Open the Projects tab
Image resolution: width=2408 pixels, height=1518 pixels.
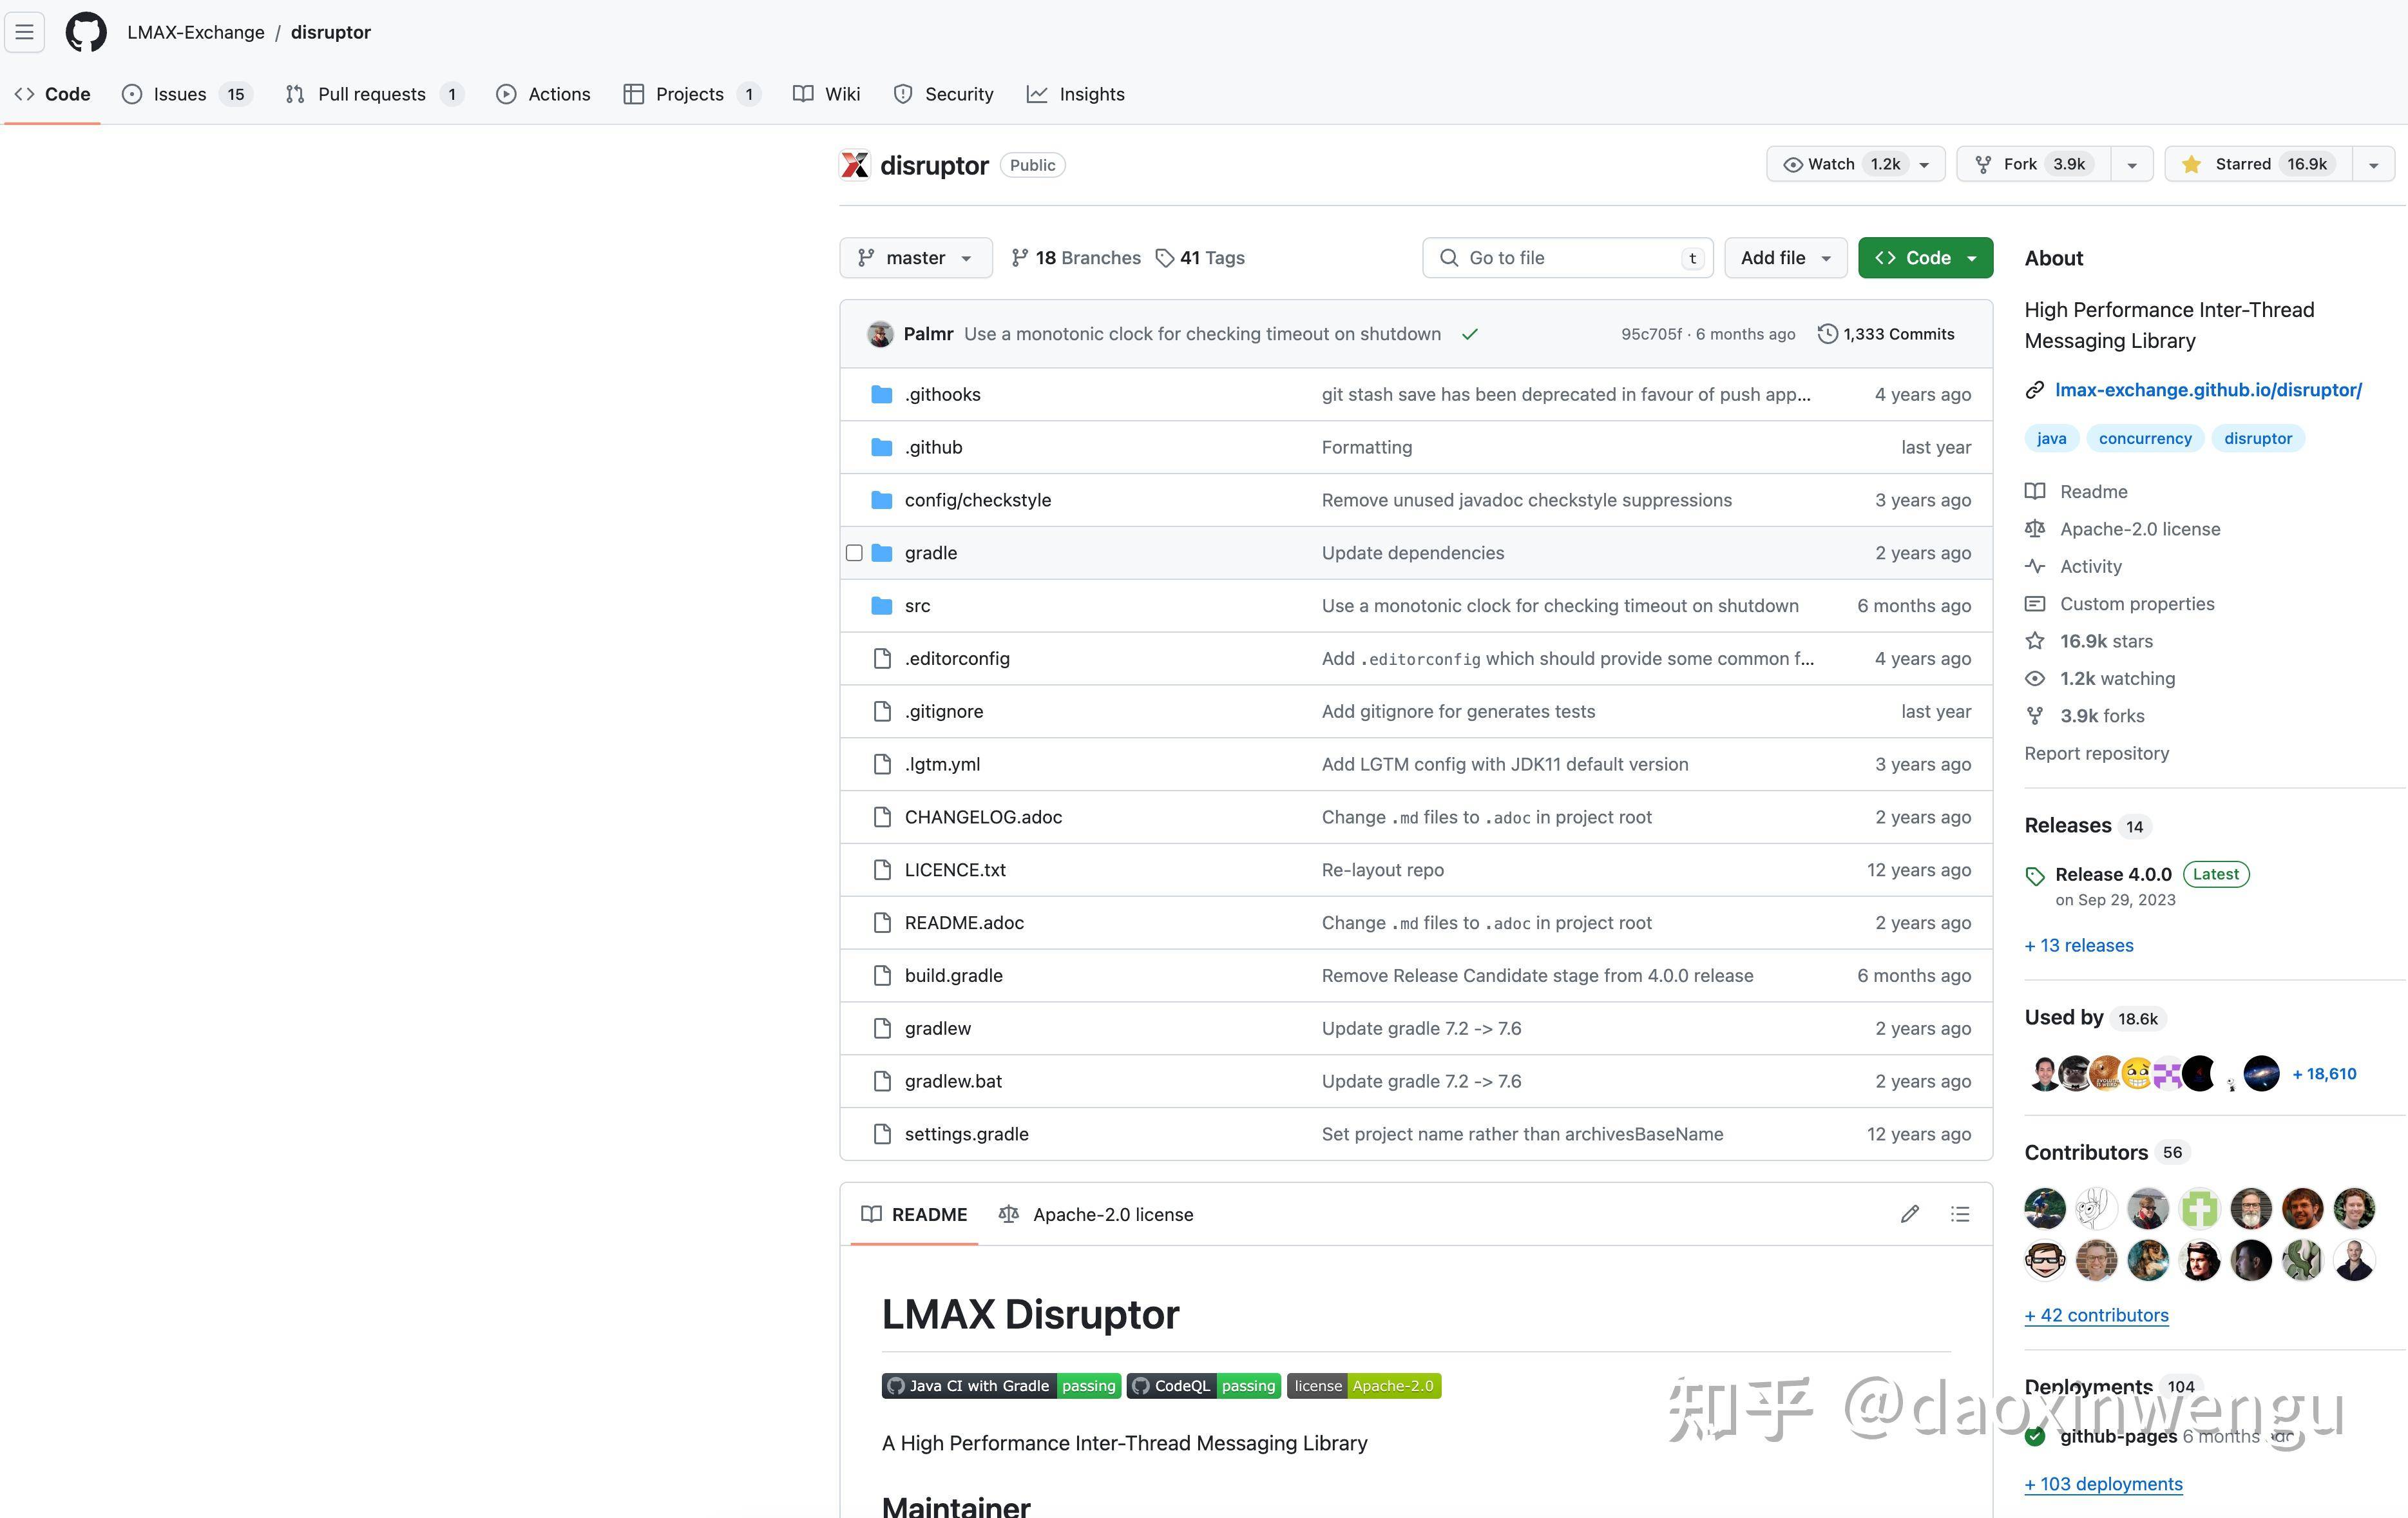click(x=692, y=94)
